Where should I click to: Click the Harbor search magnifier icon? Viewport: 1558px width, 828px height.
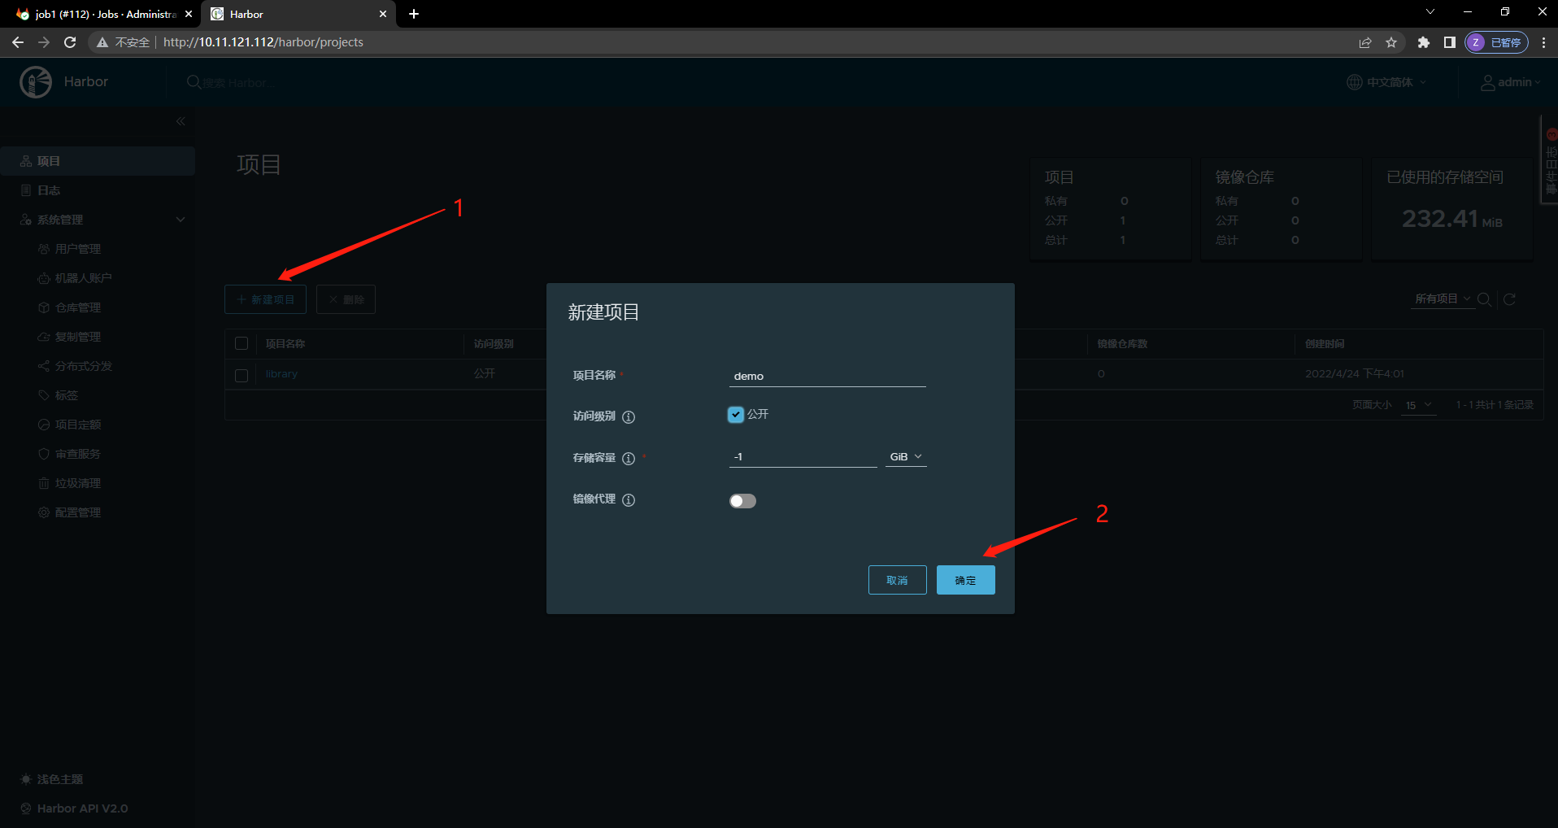click(194, 82)
